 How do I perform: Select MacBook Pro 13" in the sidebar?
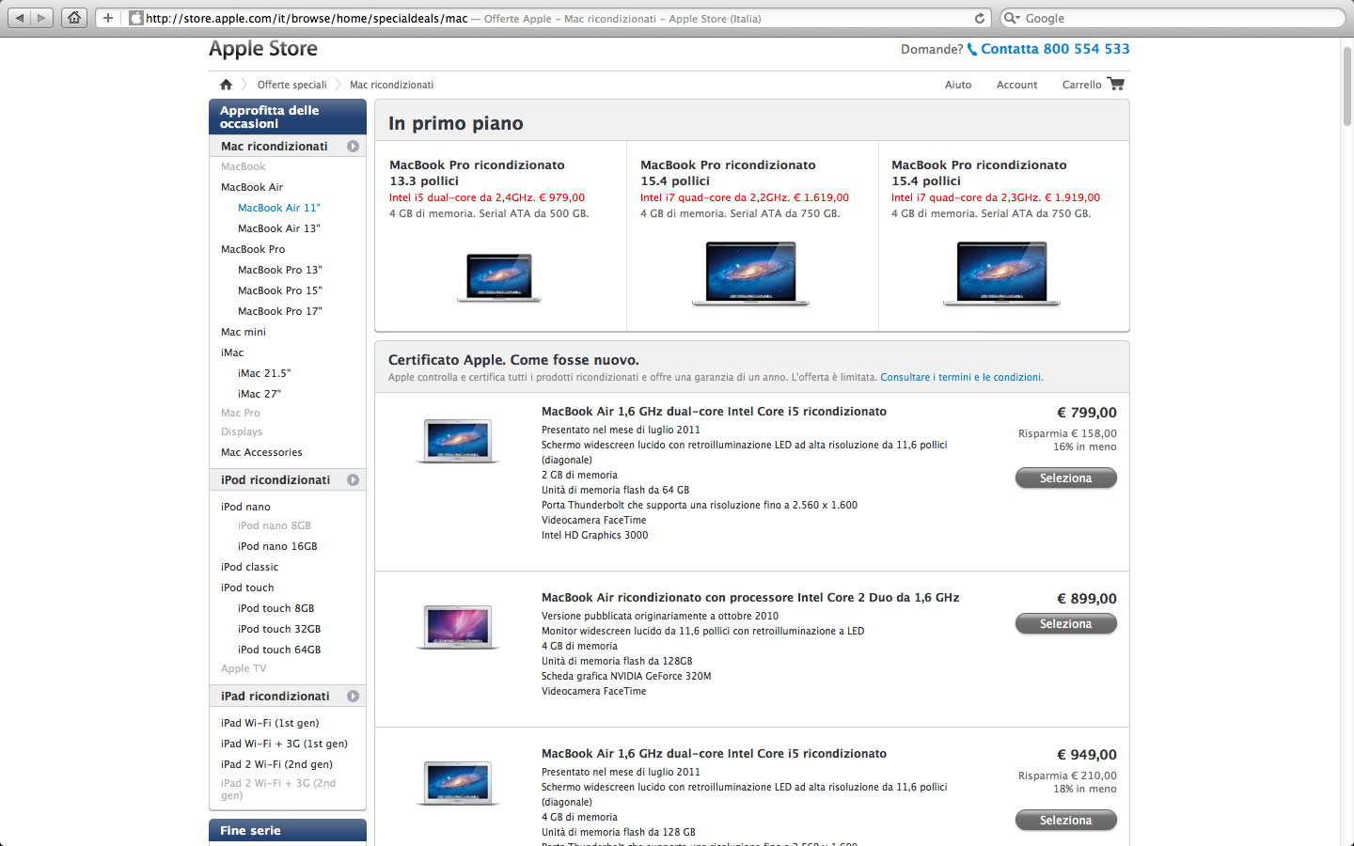(280, 270)
